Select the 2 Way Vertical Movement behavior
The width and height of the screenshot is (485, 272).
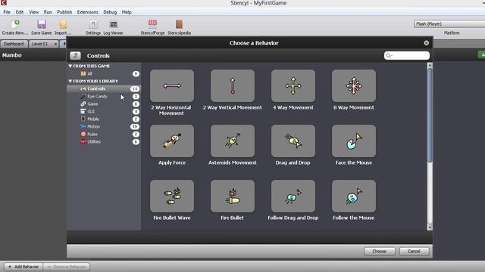(x=233, y=85)
